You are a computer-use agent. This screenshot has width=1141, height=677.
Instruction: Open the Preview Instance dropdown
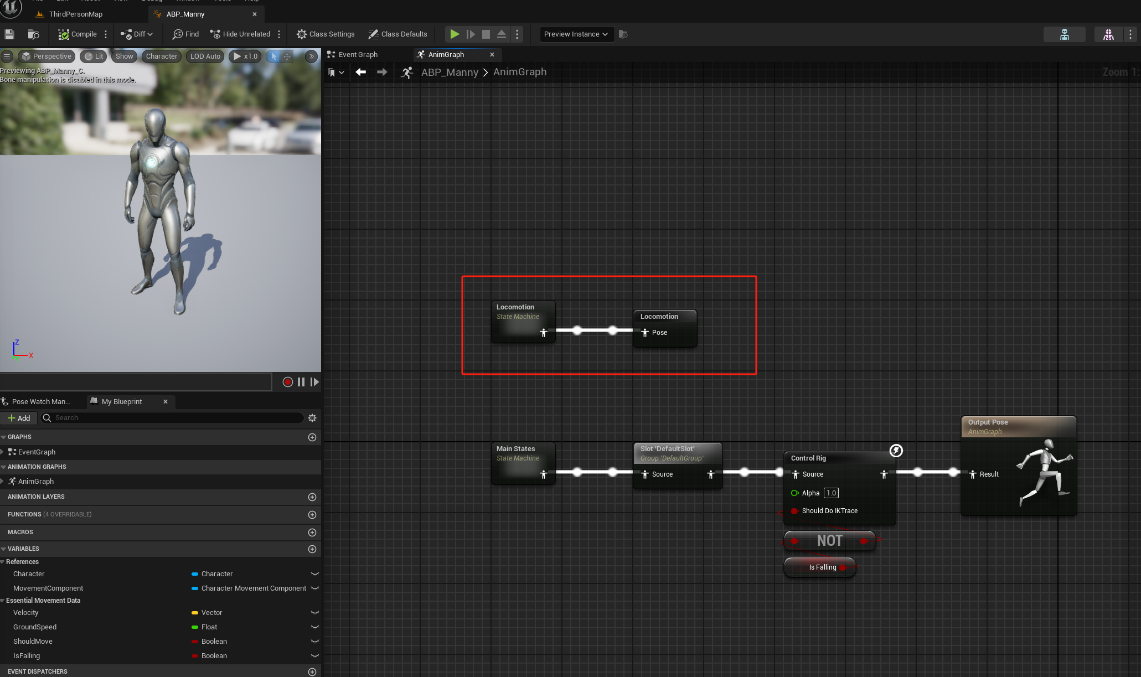coord(576,34)
